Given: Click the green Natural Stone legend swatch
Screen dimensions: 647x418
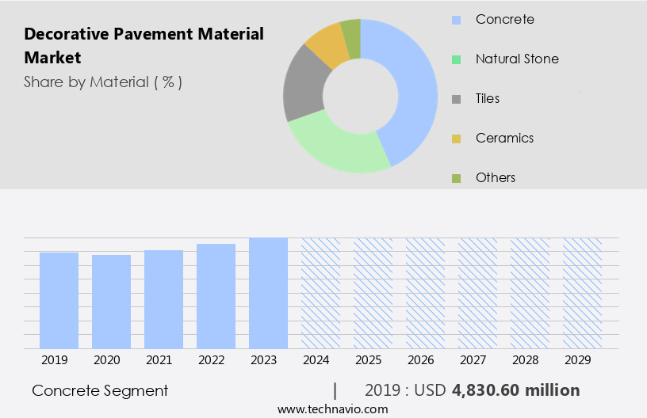Looking at the screenshot, I should click(456, 59).
